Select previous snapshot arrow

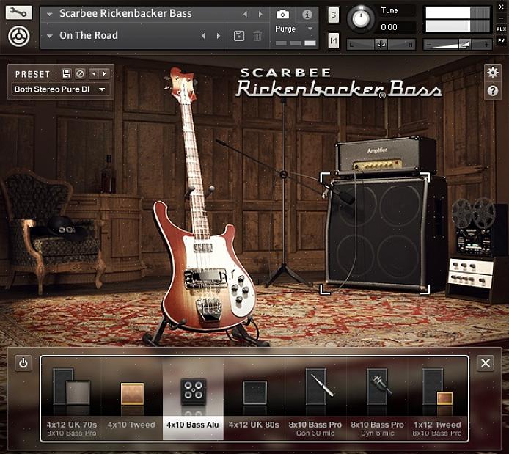[x=204, y=36]
